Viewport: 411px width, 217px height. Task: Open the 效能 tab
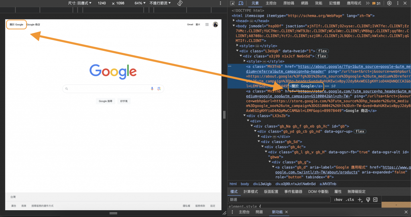[x=318, y=3]
